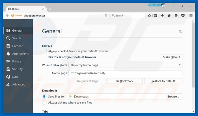Select the Options browser tab

[x=26, y=9]
